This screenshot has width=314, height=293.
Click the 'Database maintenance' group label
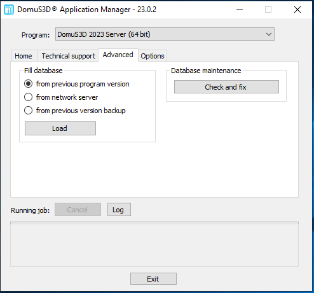206,71
